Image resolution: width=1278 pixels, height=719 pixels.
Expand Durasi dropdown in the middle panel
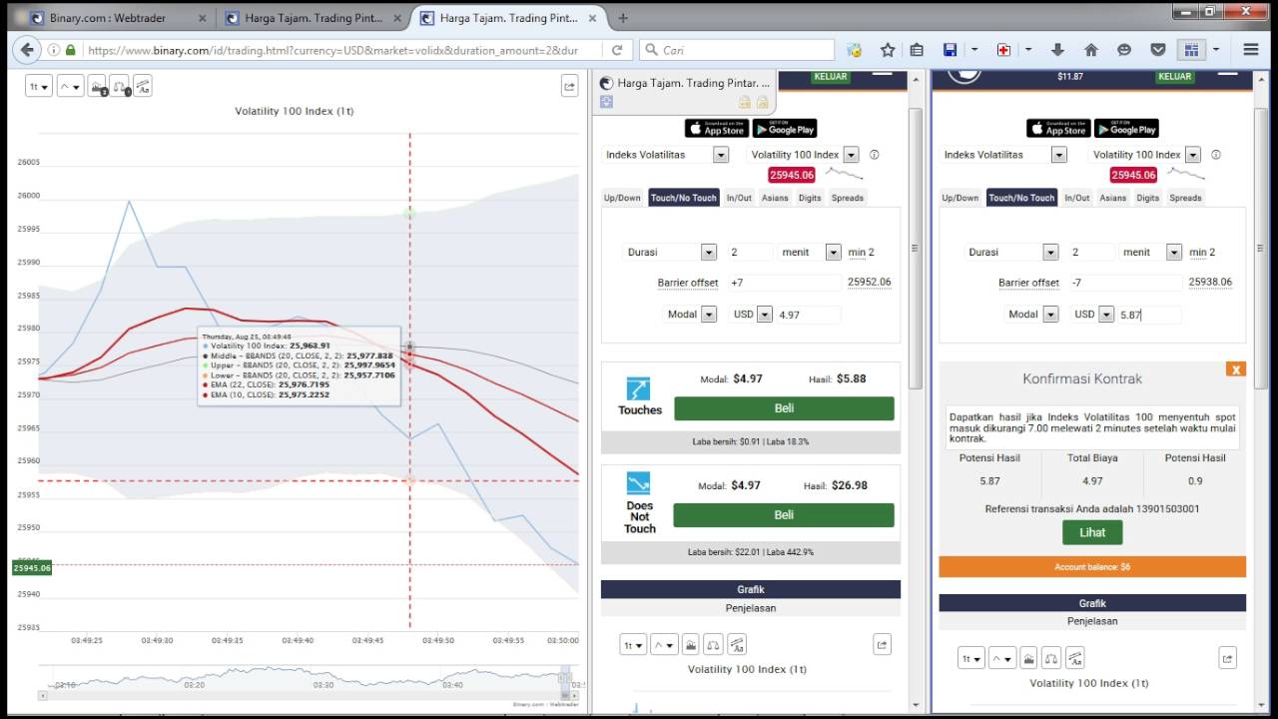(x=708, y=253)
